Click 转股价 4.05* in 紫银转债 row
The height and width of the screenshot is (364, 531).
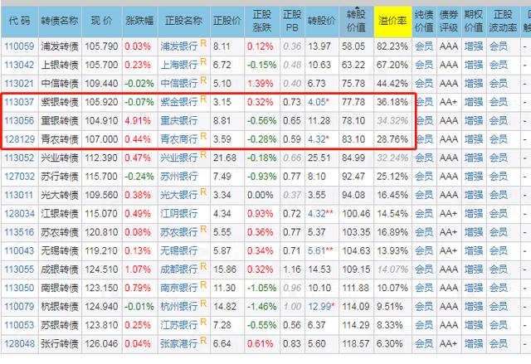pyautogui.click(x=319, y=102)
